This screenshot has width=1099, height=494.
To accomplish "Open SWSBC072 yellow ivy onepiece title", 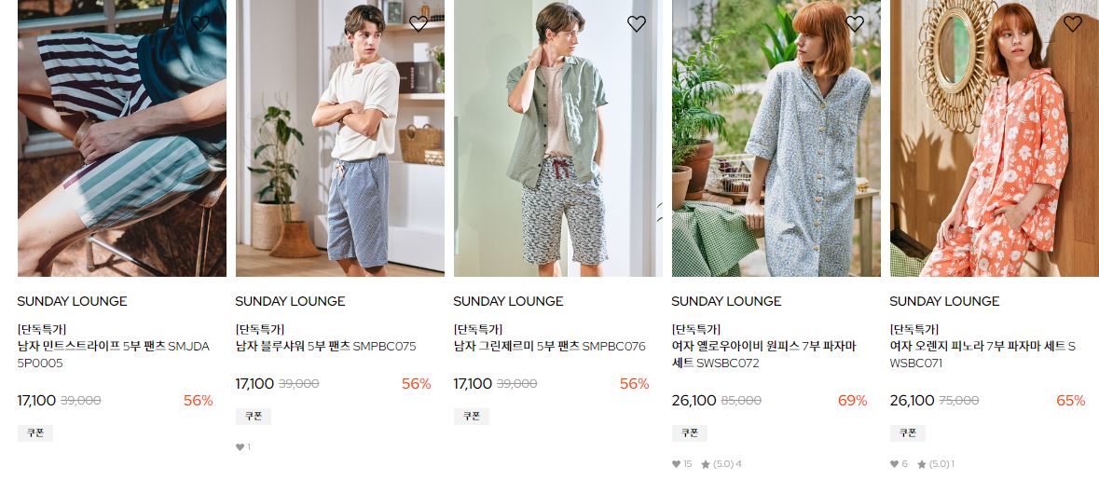I will coord(764,354).
